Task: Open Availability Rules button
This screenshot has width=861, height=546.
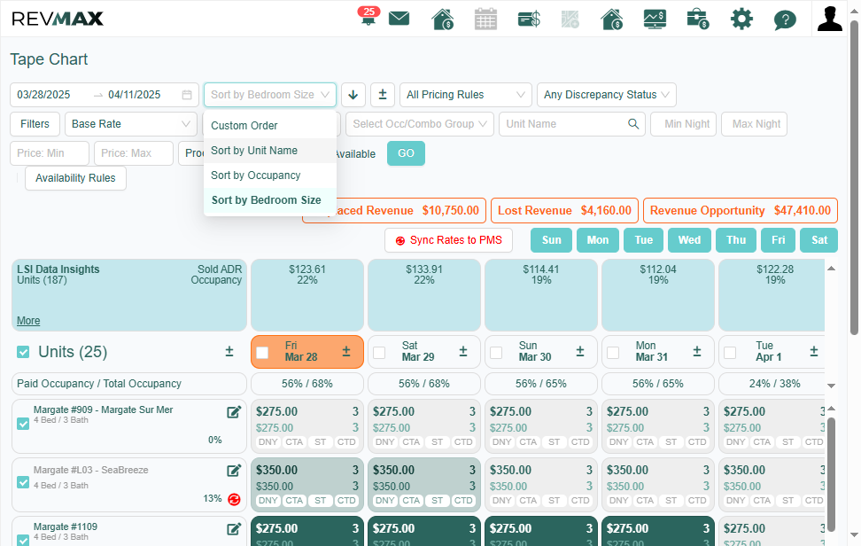Action: coord(75,178)
